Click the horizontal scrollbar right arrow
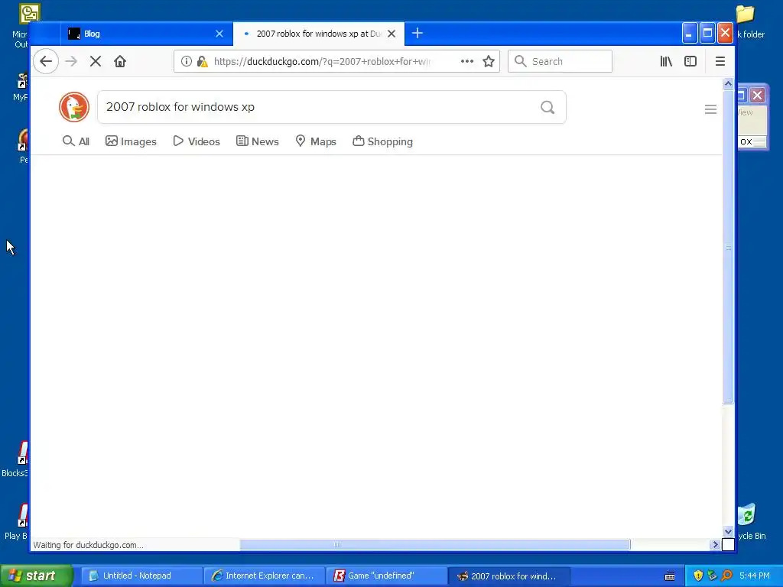This screenshot has height=587, width=783. click(715, 544)
